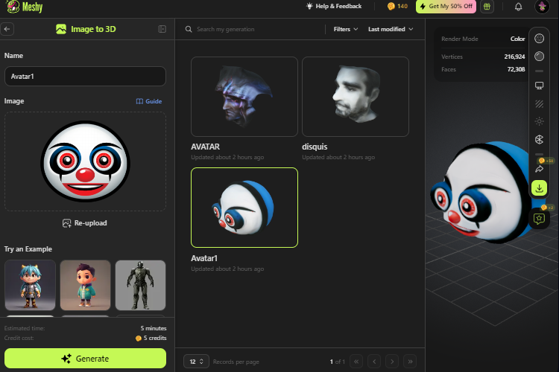Open the image Guide link

click(149, 101)
